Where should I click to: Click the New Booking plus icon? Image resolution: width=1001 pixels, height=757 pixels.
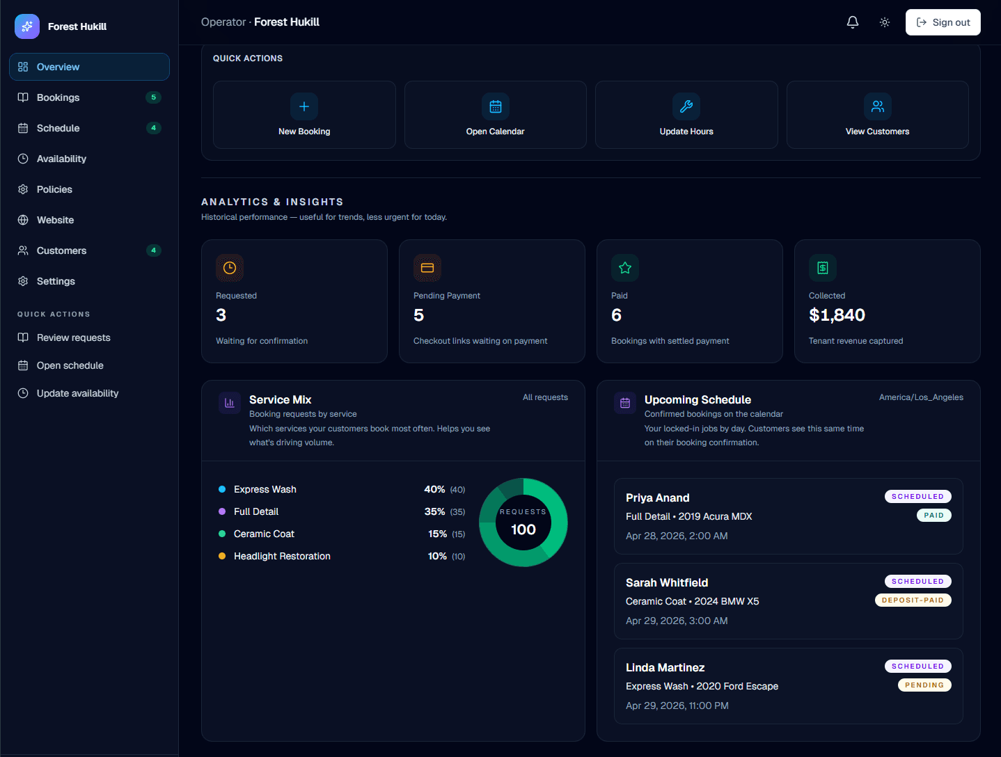pyautogui.click(x=304, y=106)
